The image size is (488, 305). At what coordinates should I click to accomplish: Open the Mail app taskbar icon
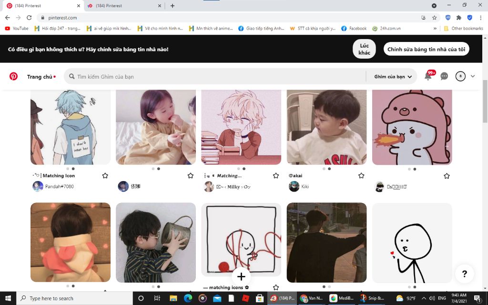tap(217, 298)
